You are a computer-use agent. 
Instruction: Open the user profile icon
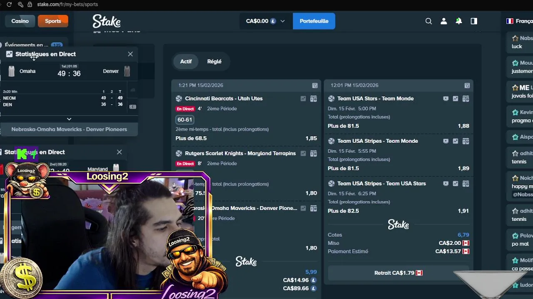[x=443, y=21]
